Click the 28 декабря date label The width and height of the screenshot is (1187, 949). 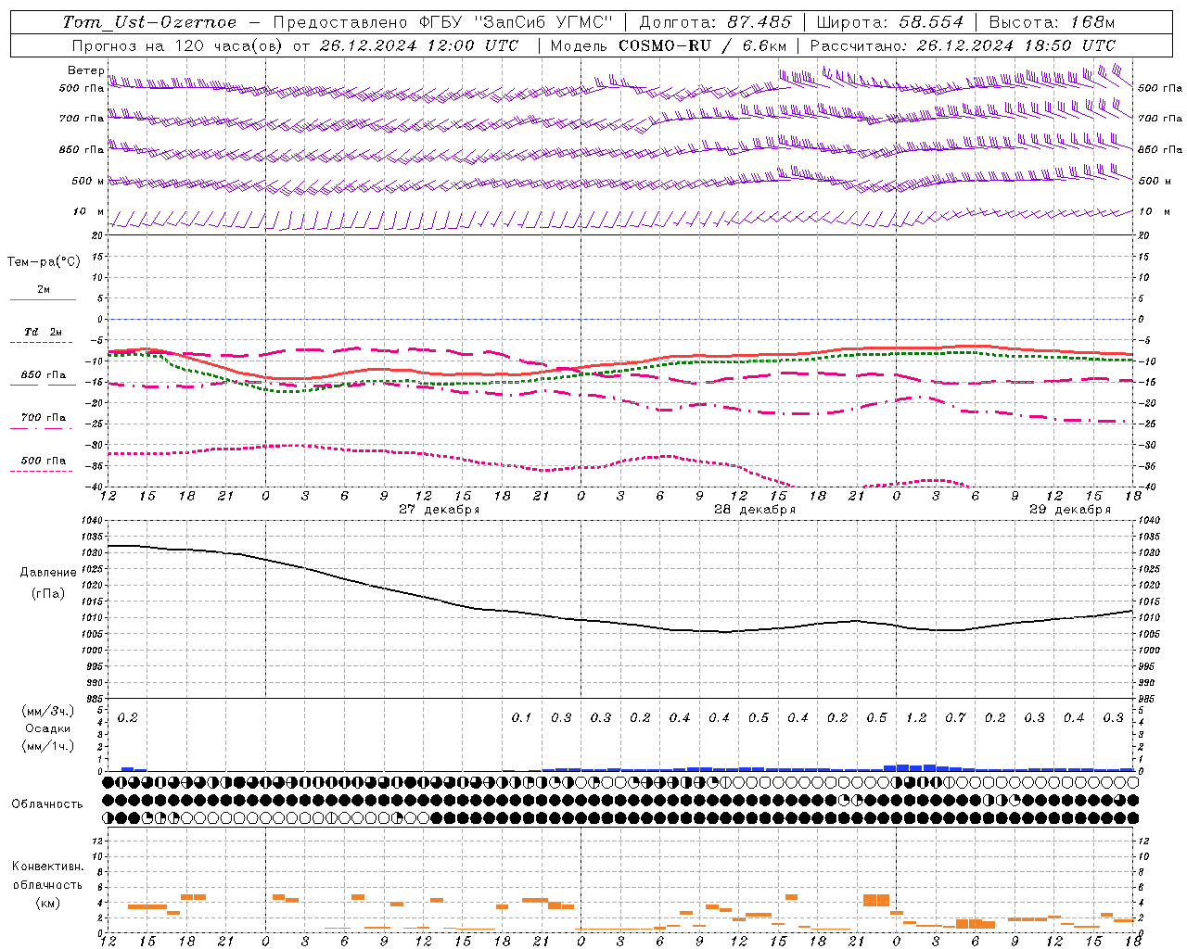point(754,510)
